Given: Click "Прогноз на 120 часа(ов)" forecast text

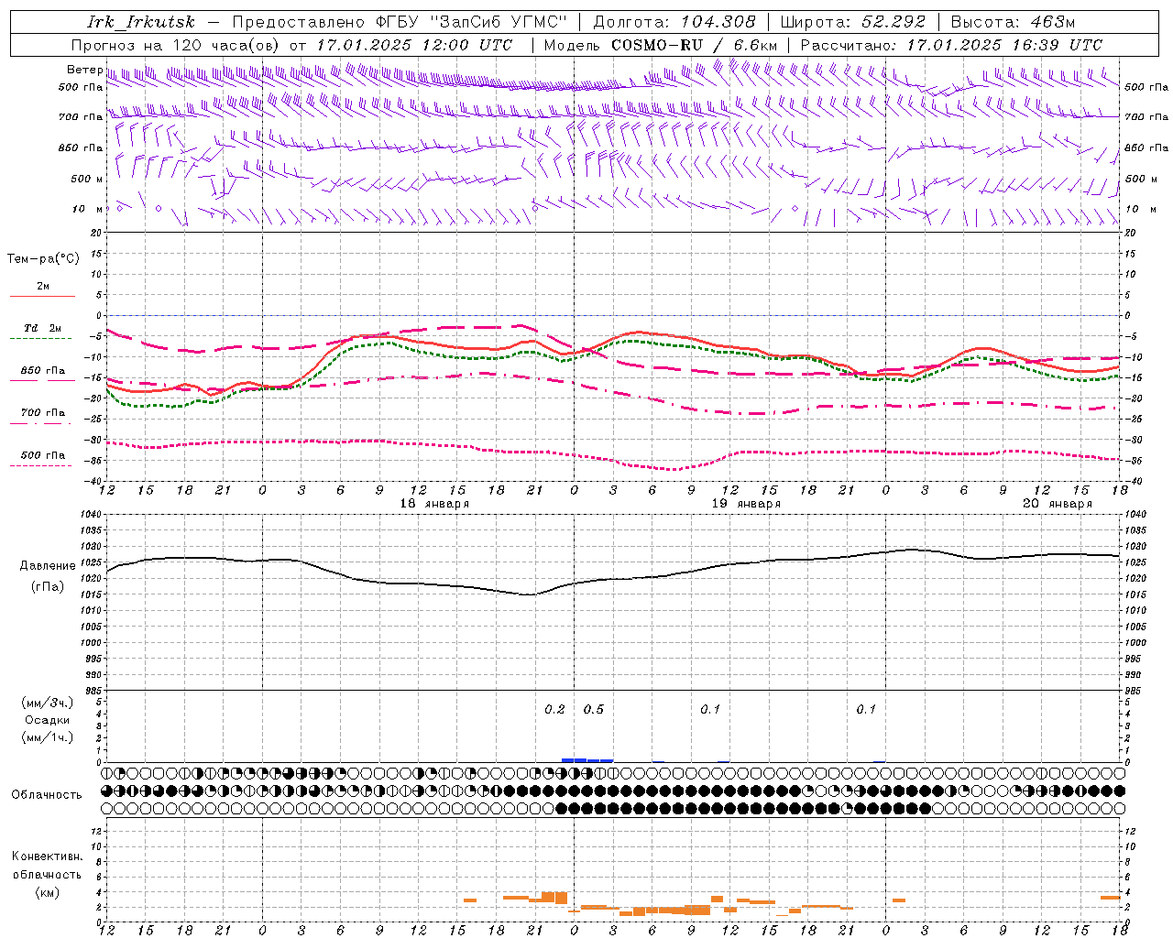Looking at the screenshot, I should pyautogui.click(x=176, y=45).
